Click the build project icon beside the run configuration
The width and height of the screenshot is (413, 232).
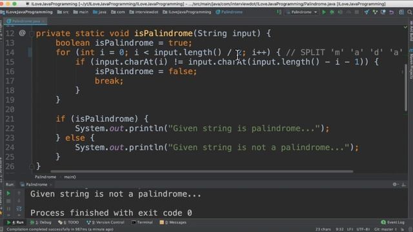coord(279,12)
